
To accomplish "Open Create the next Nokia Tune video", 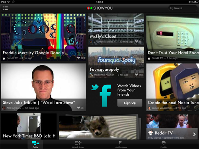I will (173, 87).
